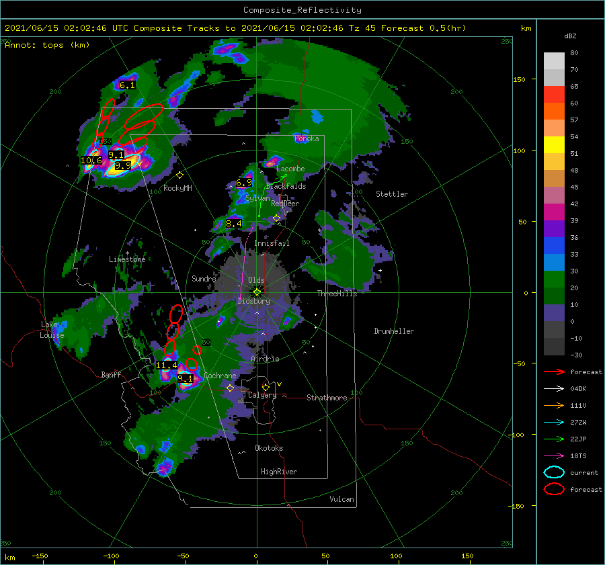Click the 6.1 storm top label
This screenshot has height=565, width=605.
[127, 85]
